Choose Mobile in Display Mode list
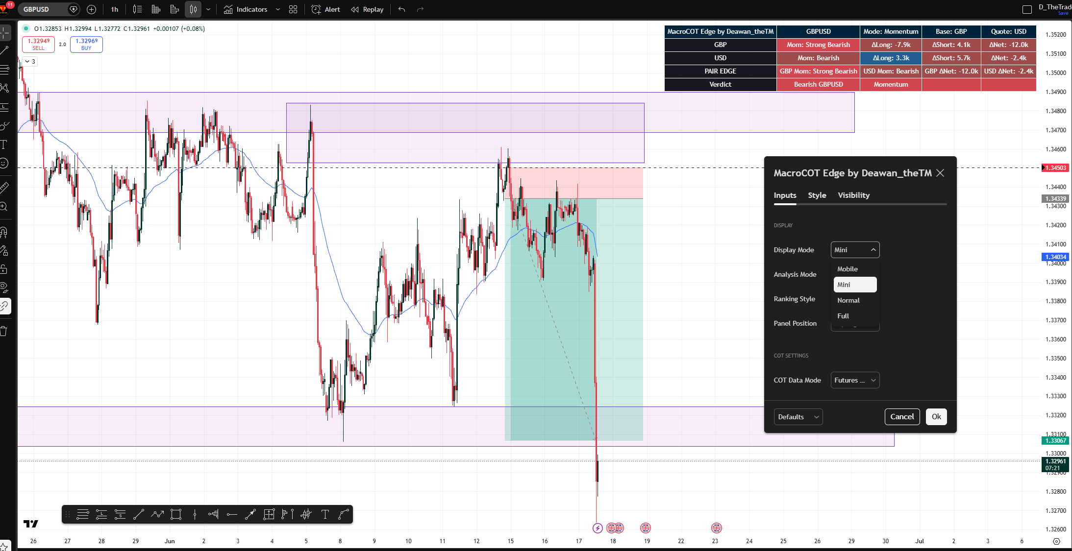1072x551 pixels. pyautogui.click(x=855, y=269)
